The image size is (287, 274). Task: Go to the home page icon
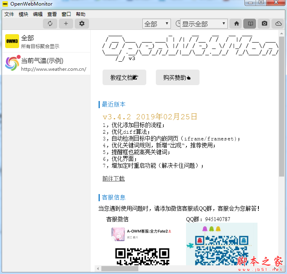point(237,23)
